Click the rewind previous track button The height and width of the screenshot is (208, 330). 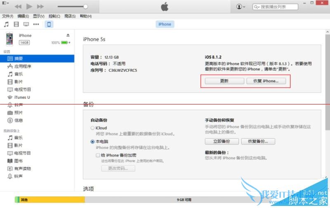tap(18, 7)
